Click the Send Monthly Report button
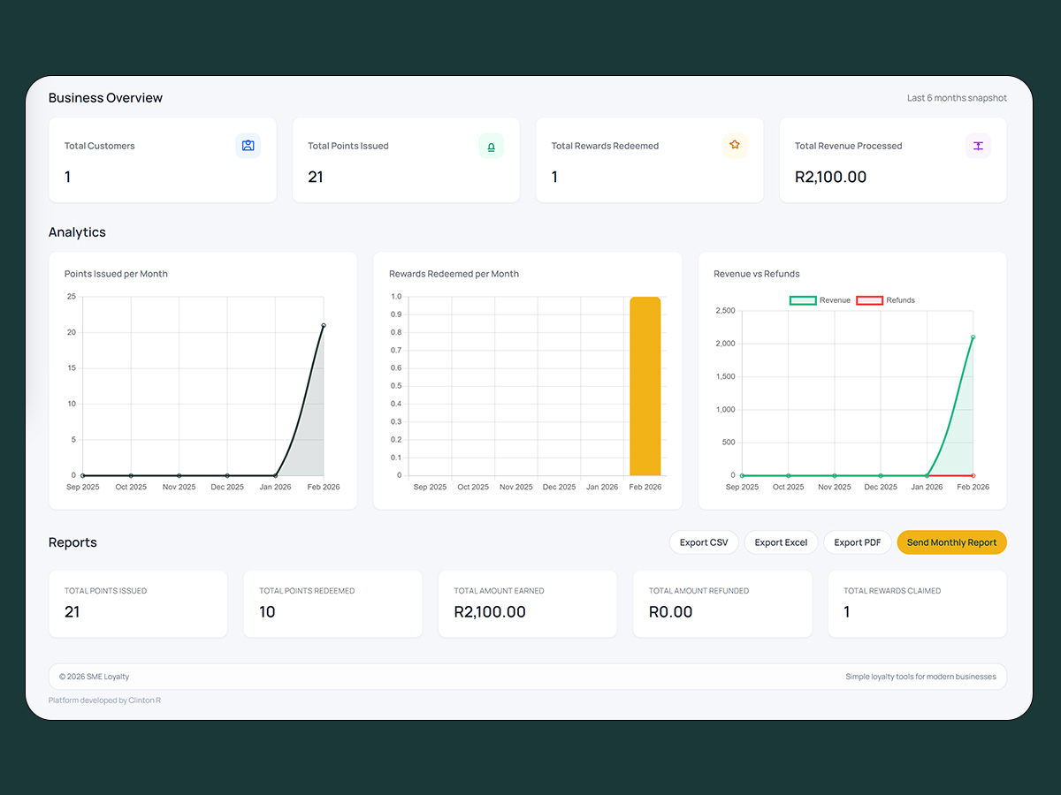The height and width of the screenshot is (795, 1061). tap(951, 541)
